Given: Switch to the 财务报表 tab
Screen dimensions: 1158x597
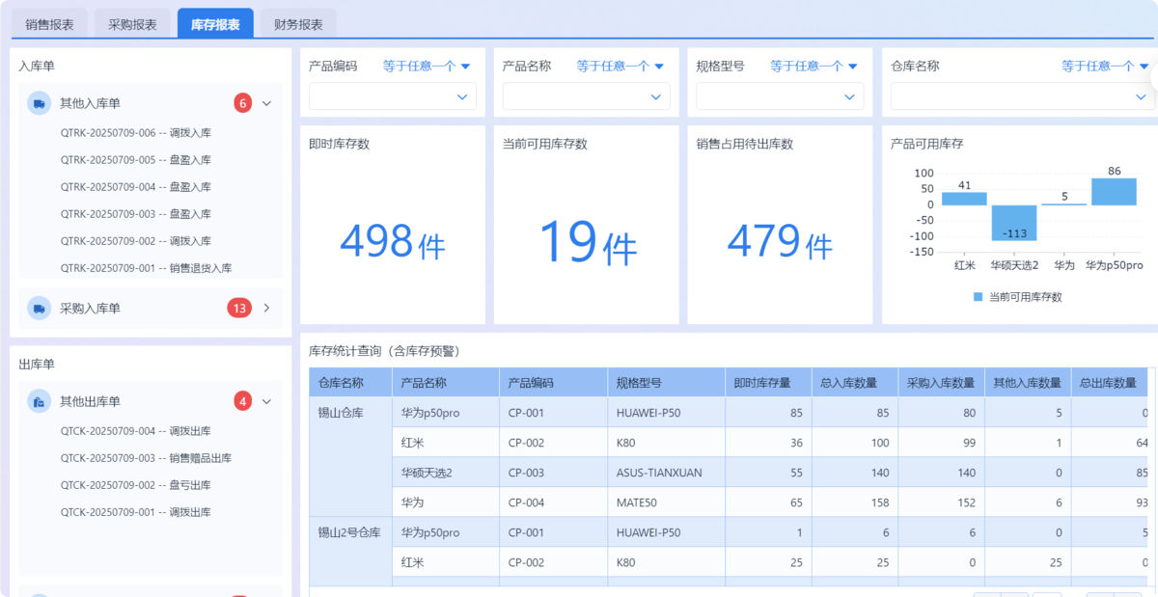Looking at the screenshot, I should [298, 24].
